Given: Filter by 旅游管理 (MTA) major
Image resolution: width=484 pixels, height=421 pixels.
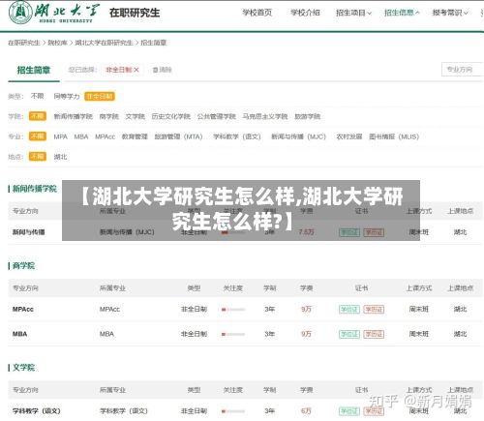Looking at the screenshot, I should tap(178, 136).
